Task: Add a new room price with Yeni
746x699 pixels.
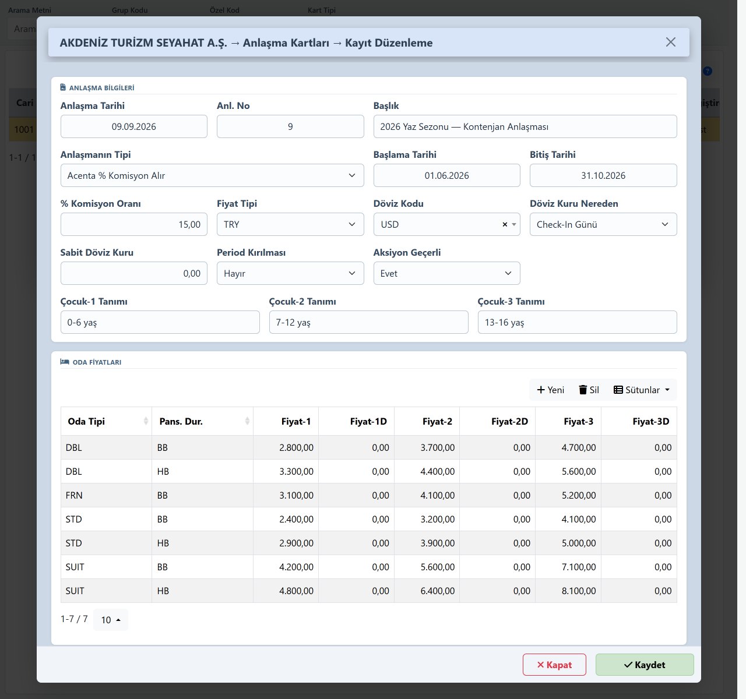Action: (x=550, y=390)
